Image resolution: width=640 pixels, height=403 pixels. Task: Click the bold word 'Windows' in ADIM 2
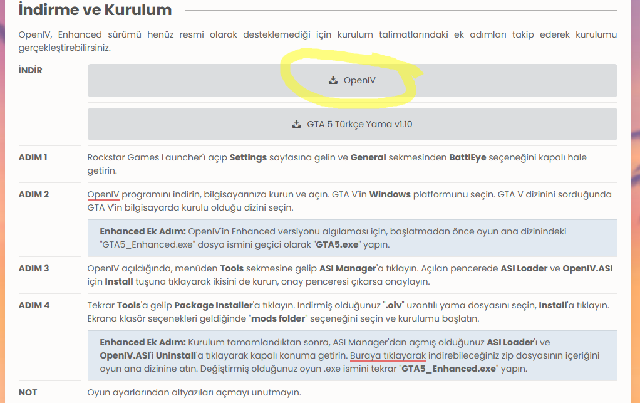(x=390, y=194)
